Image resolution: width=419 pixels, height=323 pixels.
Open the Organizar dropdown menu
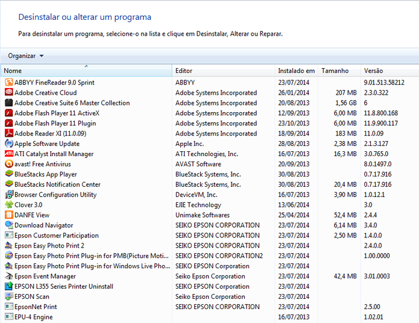point(26,56)
